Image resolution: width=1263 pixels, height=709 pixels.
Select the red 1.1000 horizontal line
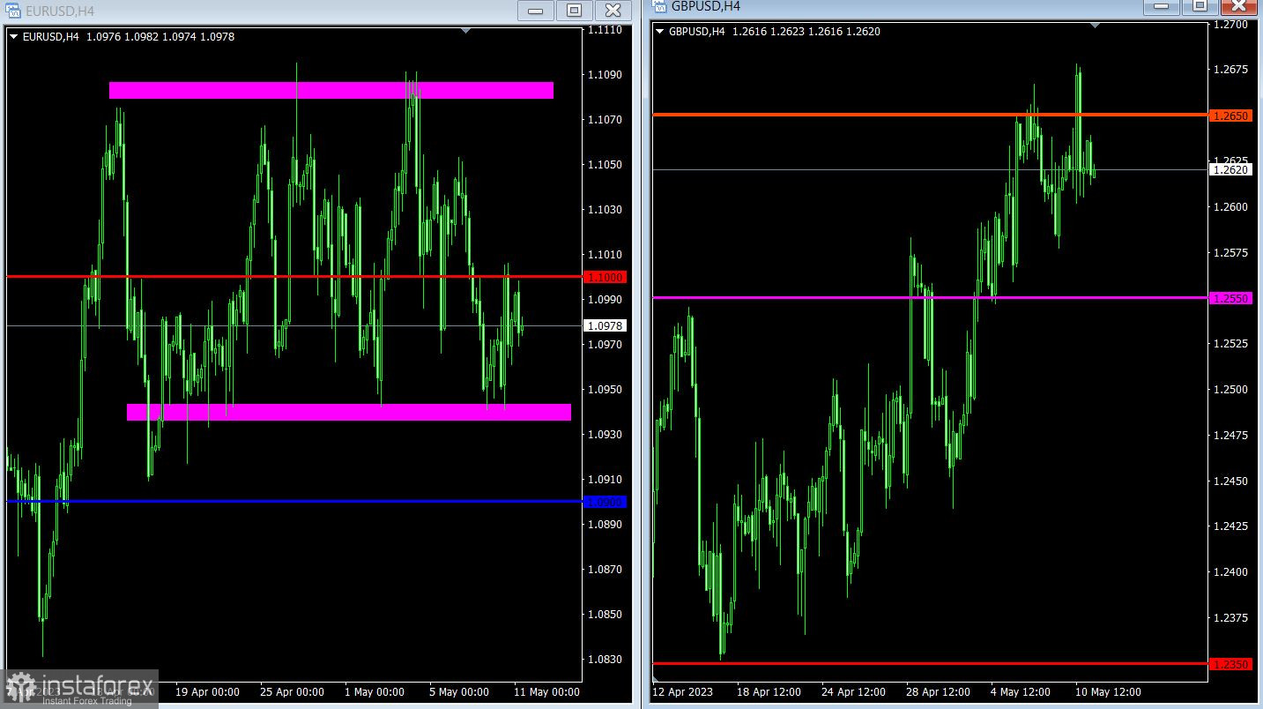tap(293, 277)
